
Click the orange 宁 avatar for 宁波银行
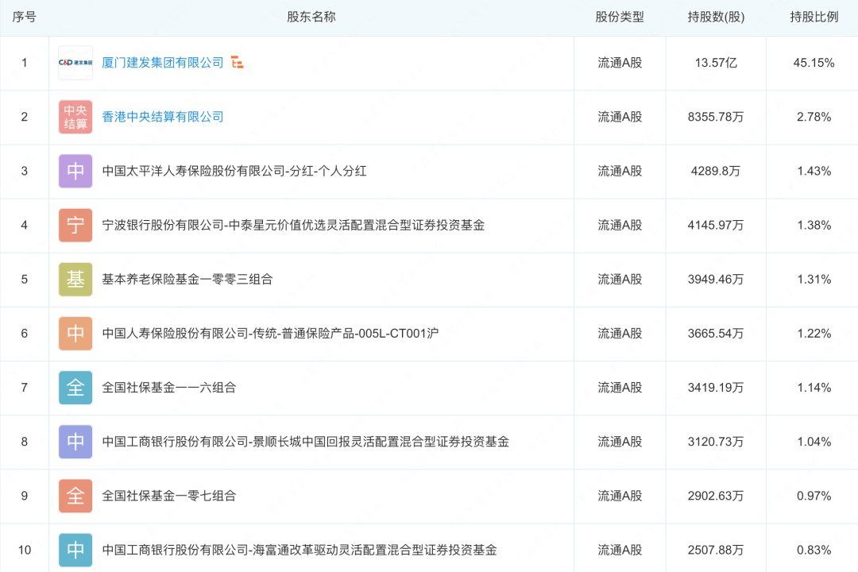pos(75,226)
